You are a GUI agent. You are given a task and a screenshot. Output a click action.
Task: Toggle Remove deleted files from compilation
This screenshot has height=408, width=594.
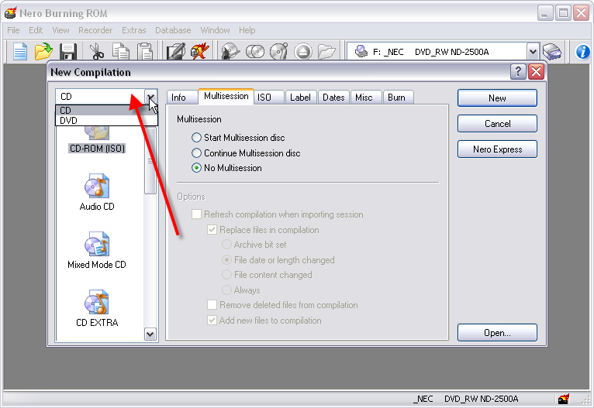[282, 305]
